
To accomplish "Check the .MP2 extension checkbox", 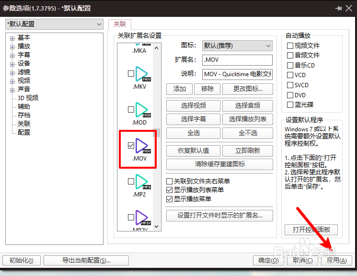I will coord(131,181).
